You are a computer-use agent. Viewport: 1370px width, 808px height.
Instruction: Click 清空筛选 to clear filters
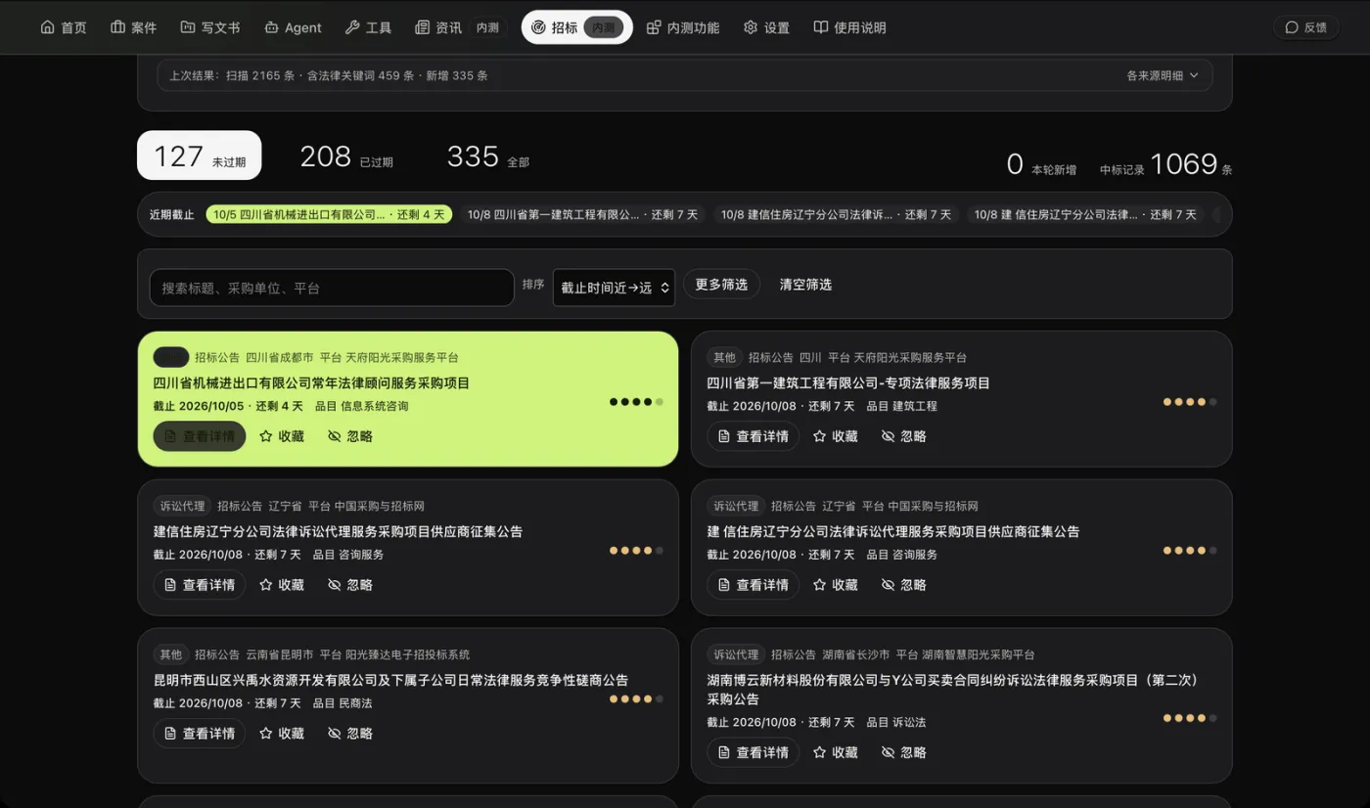pyautogui.click(x=805, y=285)
